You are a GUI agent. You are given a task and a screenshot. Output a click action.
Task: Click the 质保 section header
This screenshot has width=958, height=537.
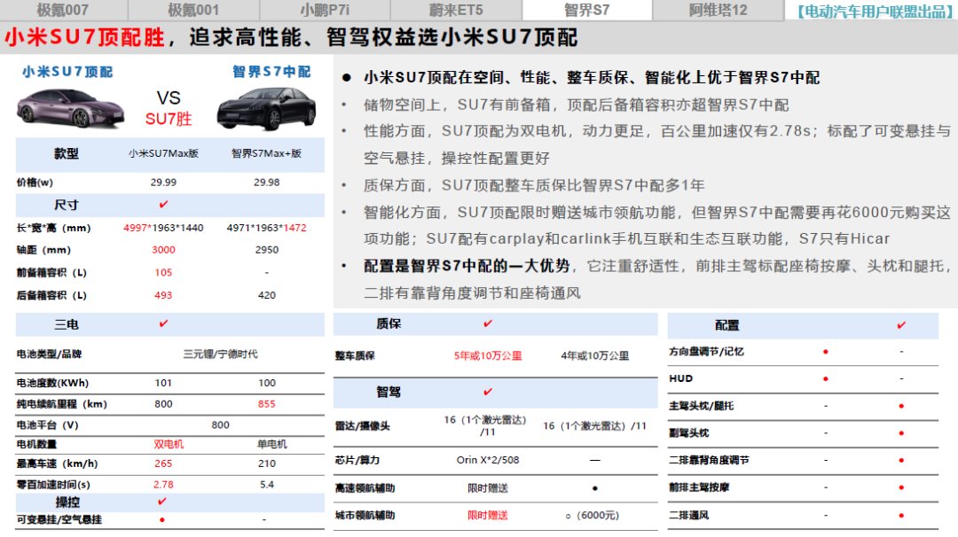coord(389,324)
